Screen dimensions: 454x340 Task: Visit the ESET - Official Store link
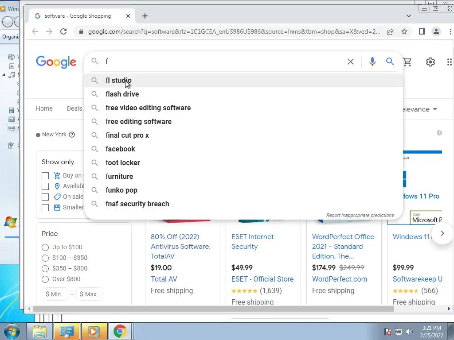[262, 279]
